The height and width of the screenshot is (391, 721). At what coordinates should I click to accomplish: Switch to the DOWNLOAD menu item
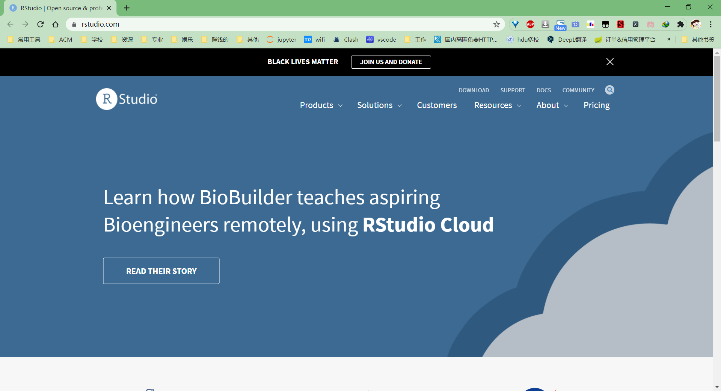pyautogui.click(x=474, y=90)
